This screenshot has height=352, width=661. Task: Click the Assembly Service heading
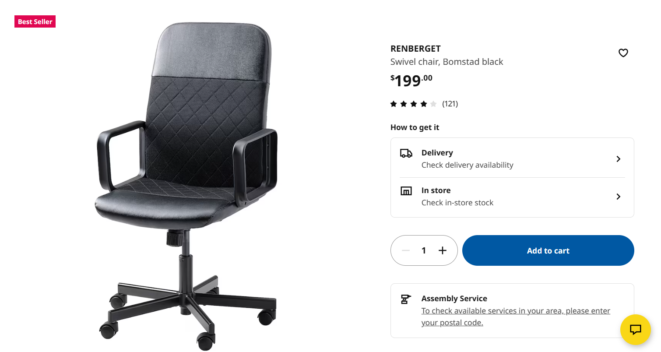454,299
